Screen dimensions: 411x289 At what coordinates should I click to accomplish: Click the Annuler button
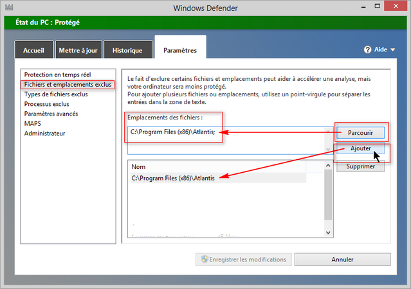click(x=342, y=259)
